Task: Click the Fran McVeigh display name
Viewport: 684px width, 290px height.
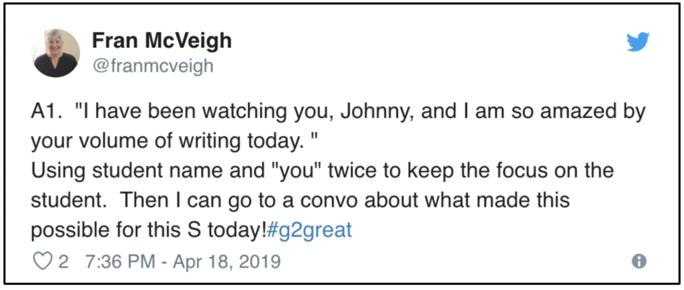Action: click(x=162, y=41)
